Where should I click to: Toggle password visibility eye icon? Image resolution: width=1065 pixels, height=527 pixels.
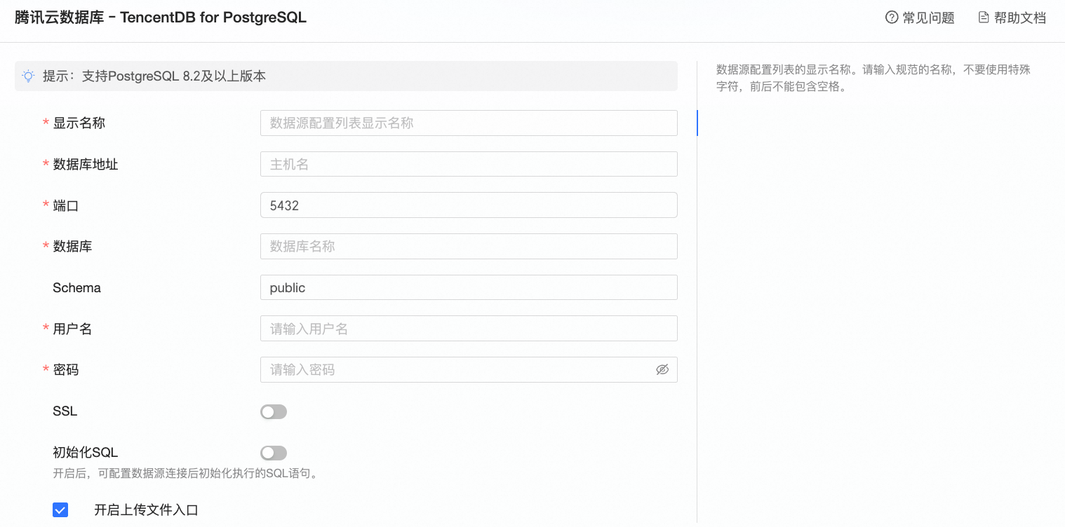tap(662, 369)
